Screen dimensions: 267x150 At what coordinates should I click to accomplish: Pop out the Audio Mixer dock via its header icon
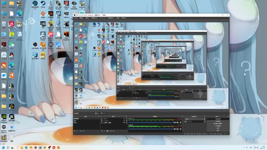(x=182, y=116)
